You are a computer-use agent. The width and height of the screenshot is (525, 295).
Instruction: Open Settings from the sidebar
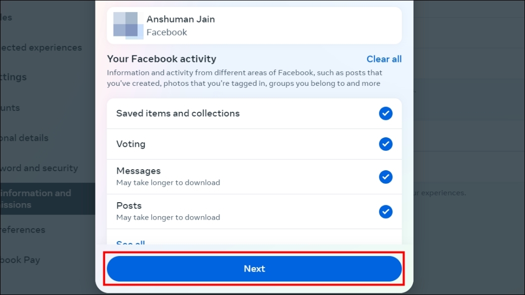point(13,77)
